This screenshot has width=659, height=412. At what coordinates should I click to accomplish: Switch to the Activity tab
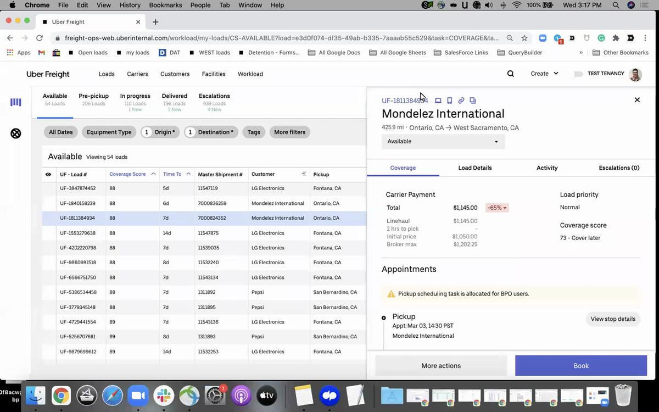coord(547,168)
